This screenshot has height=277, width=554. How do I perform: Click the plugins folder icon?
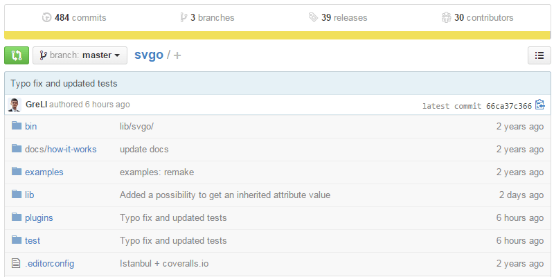tap(17, 217)
